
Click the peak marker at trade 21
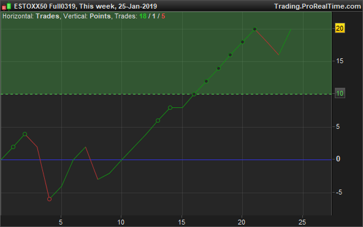click(x=254, y=29)
